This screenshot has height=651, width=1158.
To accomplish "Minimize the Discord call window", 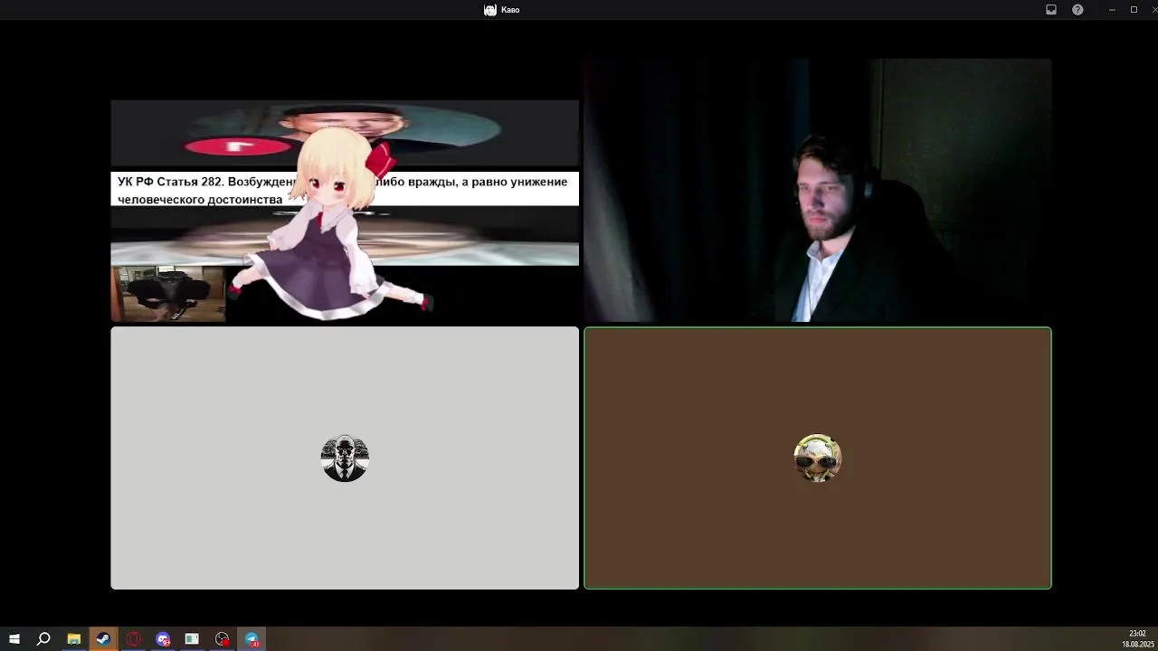I will point(1111,10).
